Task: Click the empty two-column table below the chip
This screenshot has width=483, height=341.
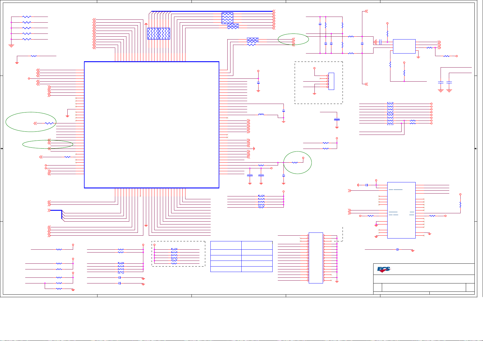Action: click(x=241, y=257)
